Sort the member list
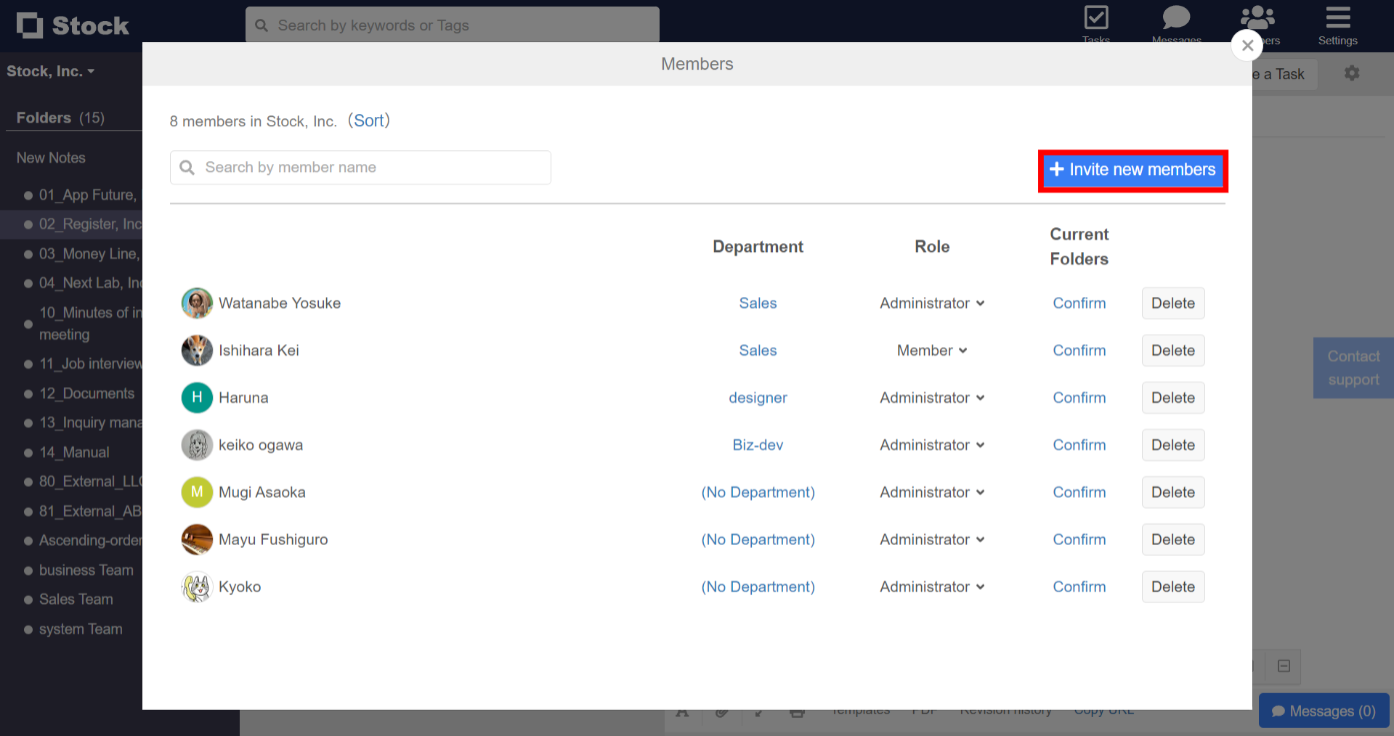 tap(369, 120)
